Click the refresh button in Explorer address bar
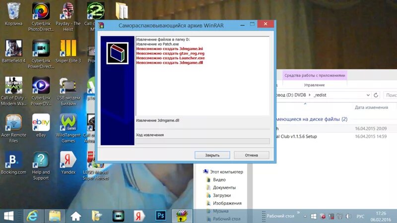This screenshot has height=223, width=397. 376,95
